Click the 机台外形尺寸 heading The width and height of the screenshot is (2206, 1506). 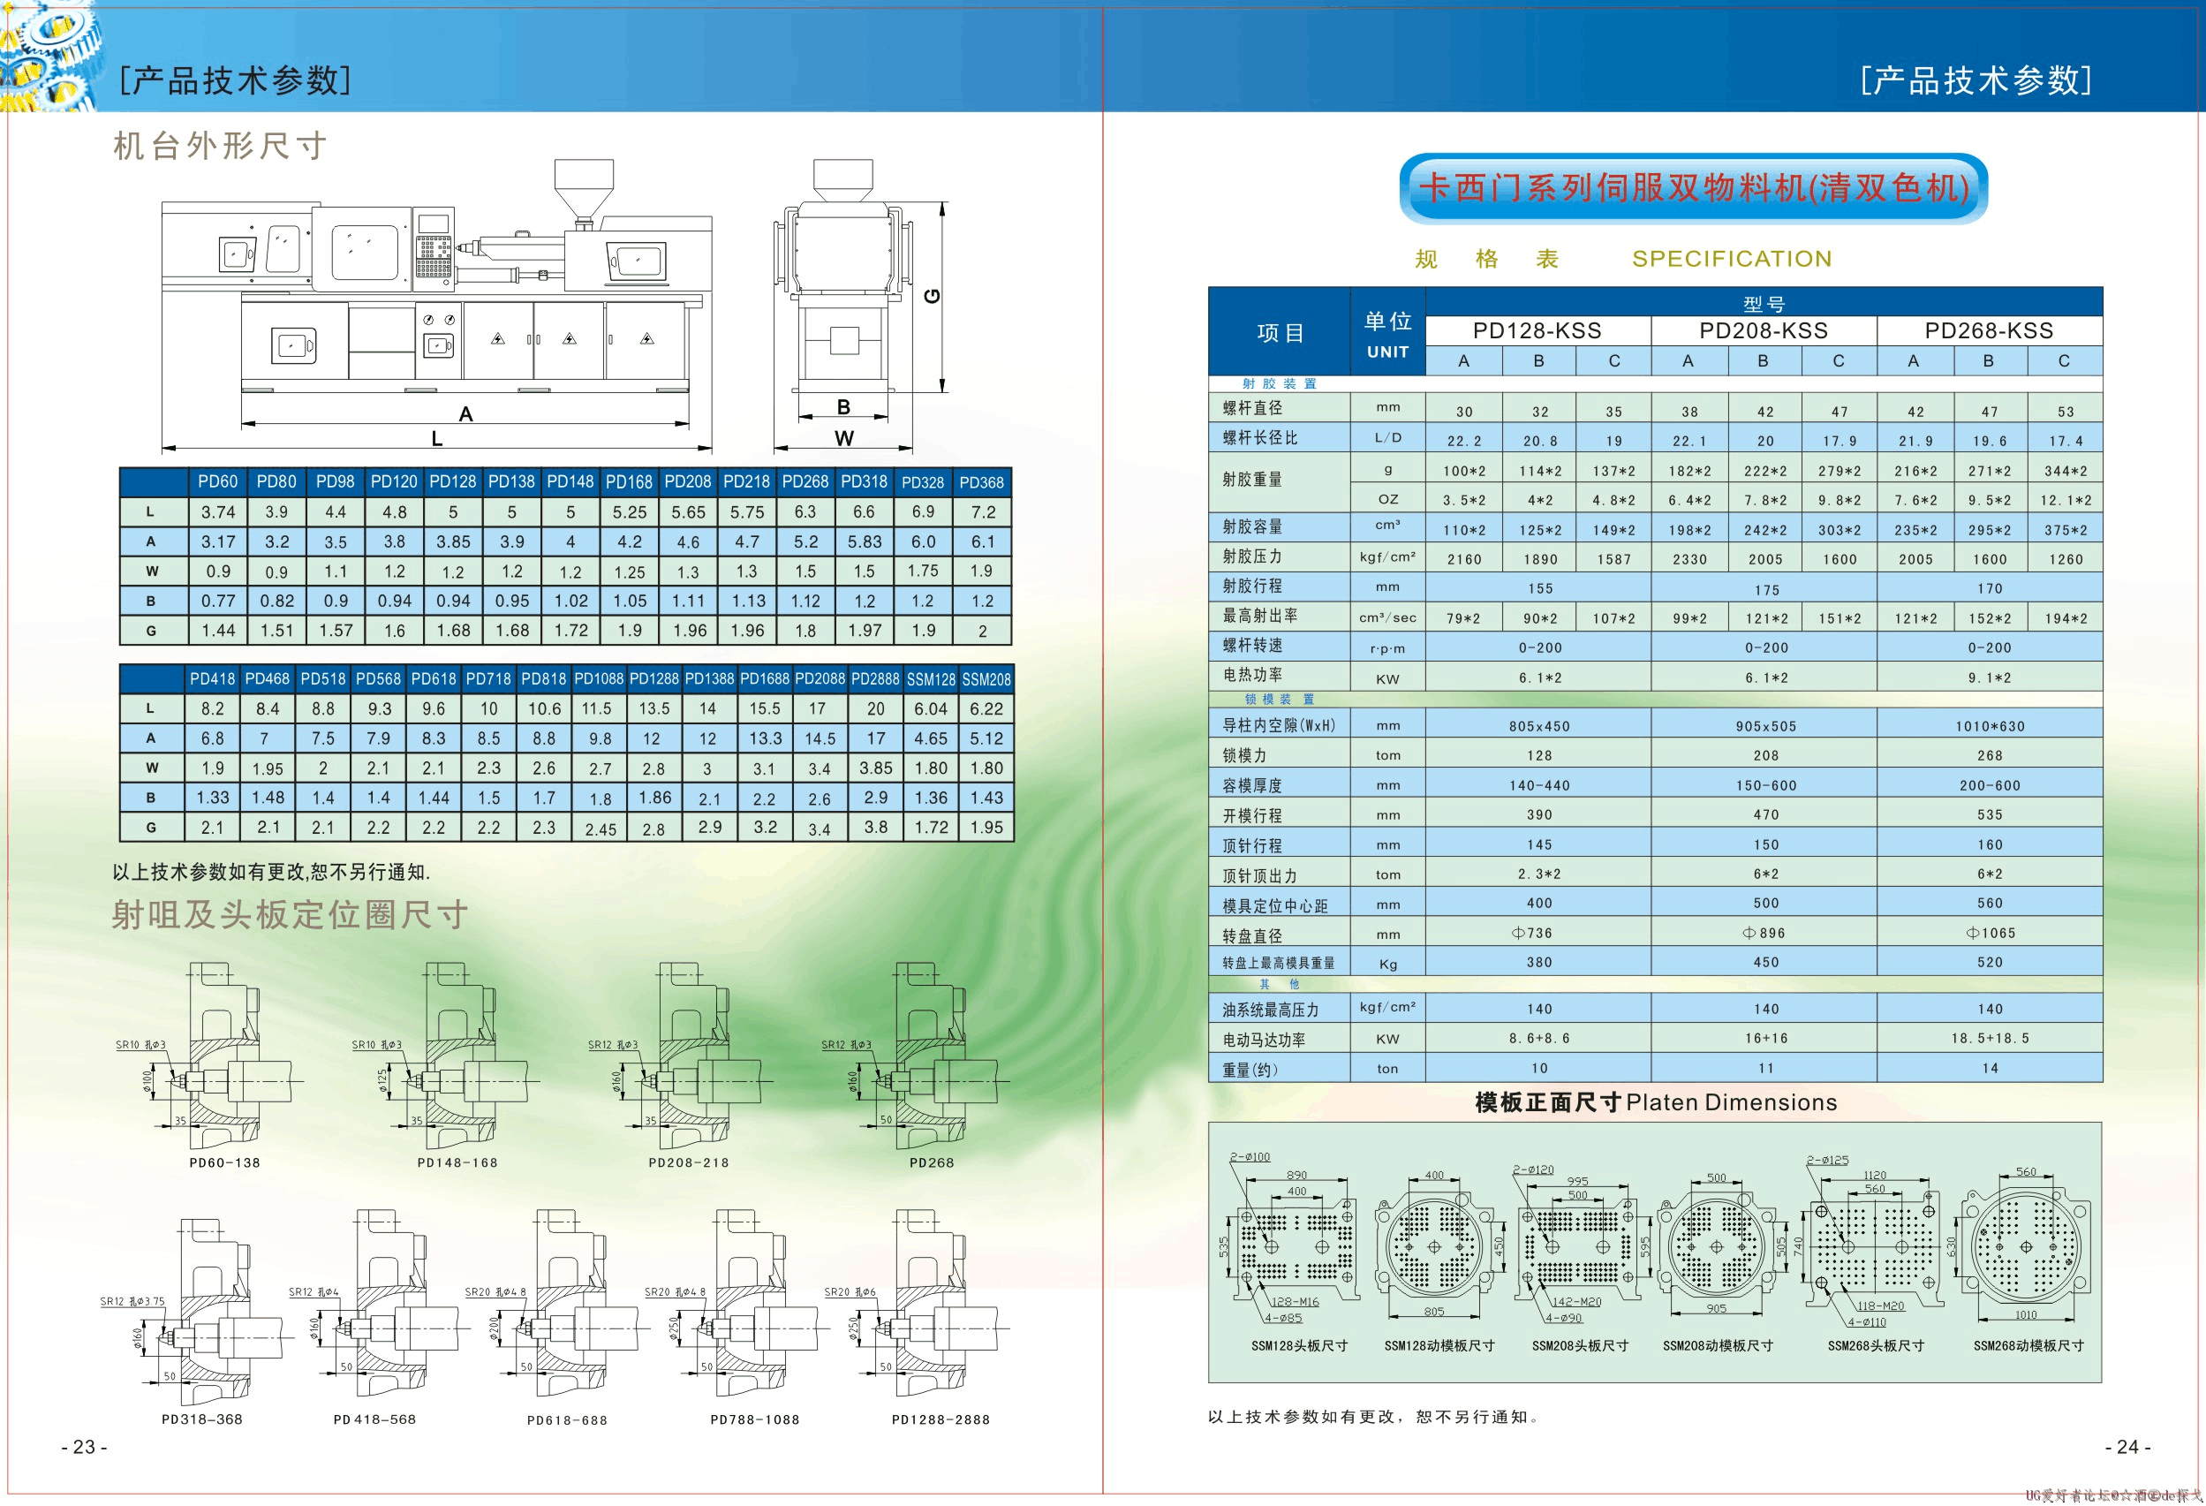tap(220, 145)
